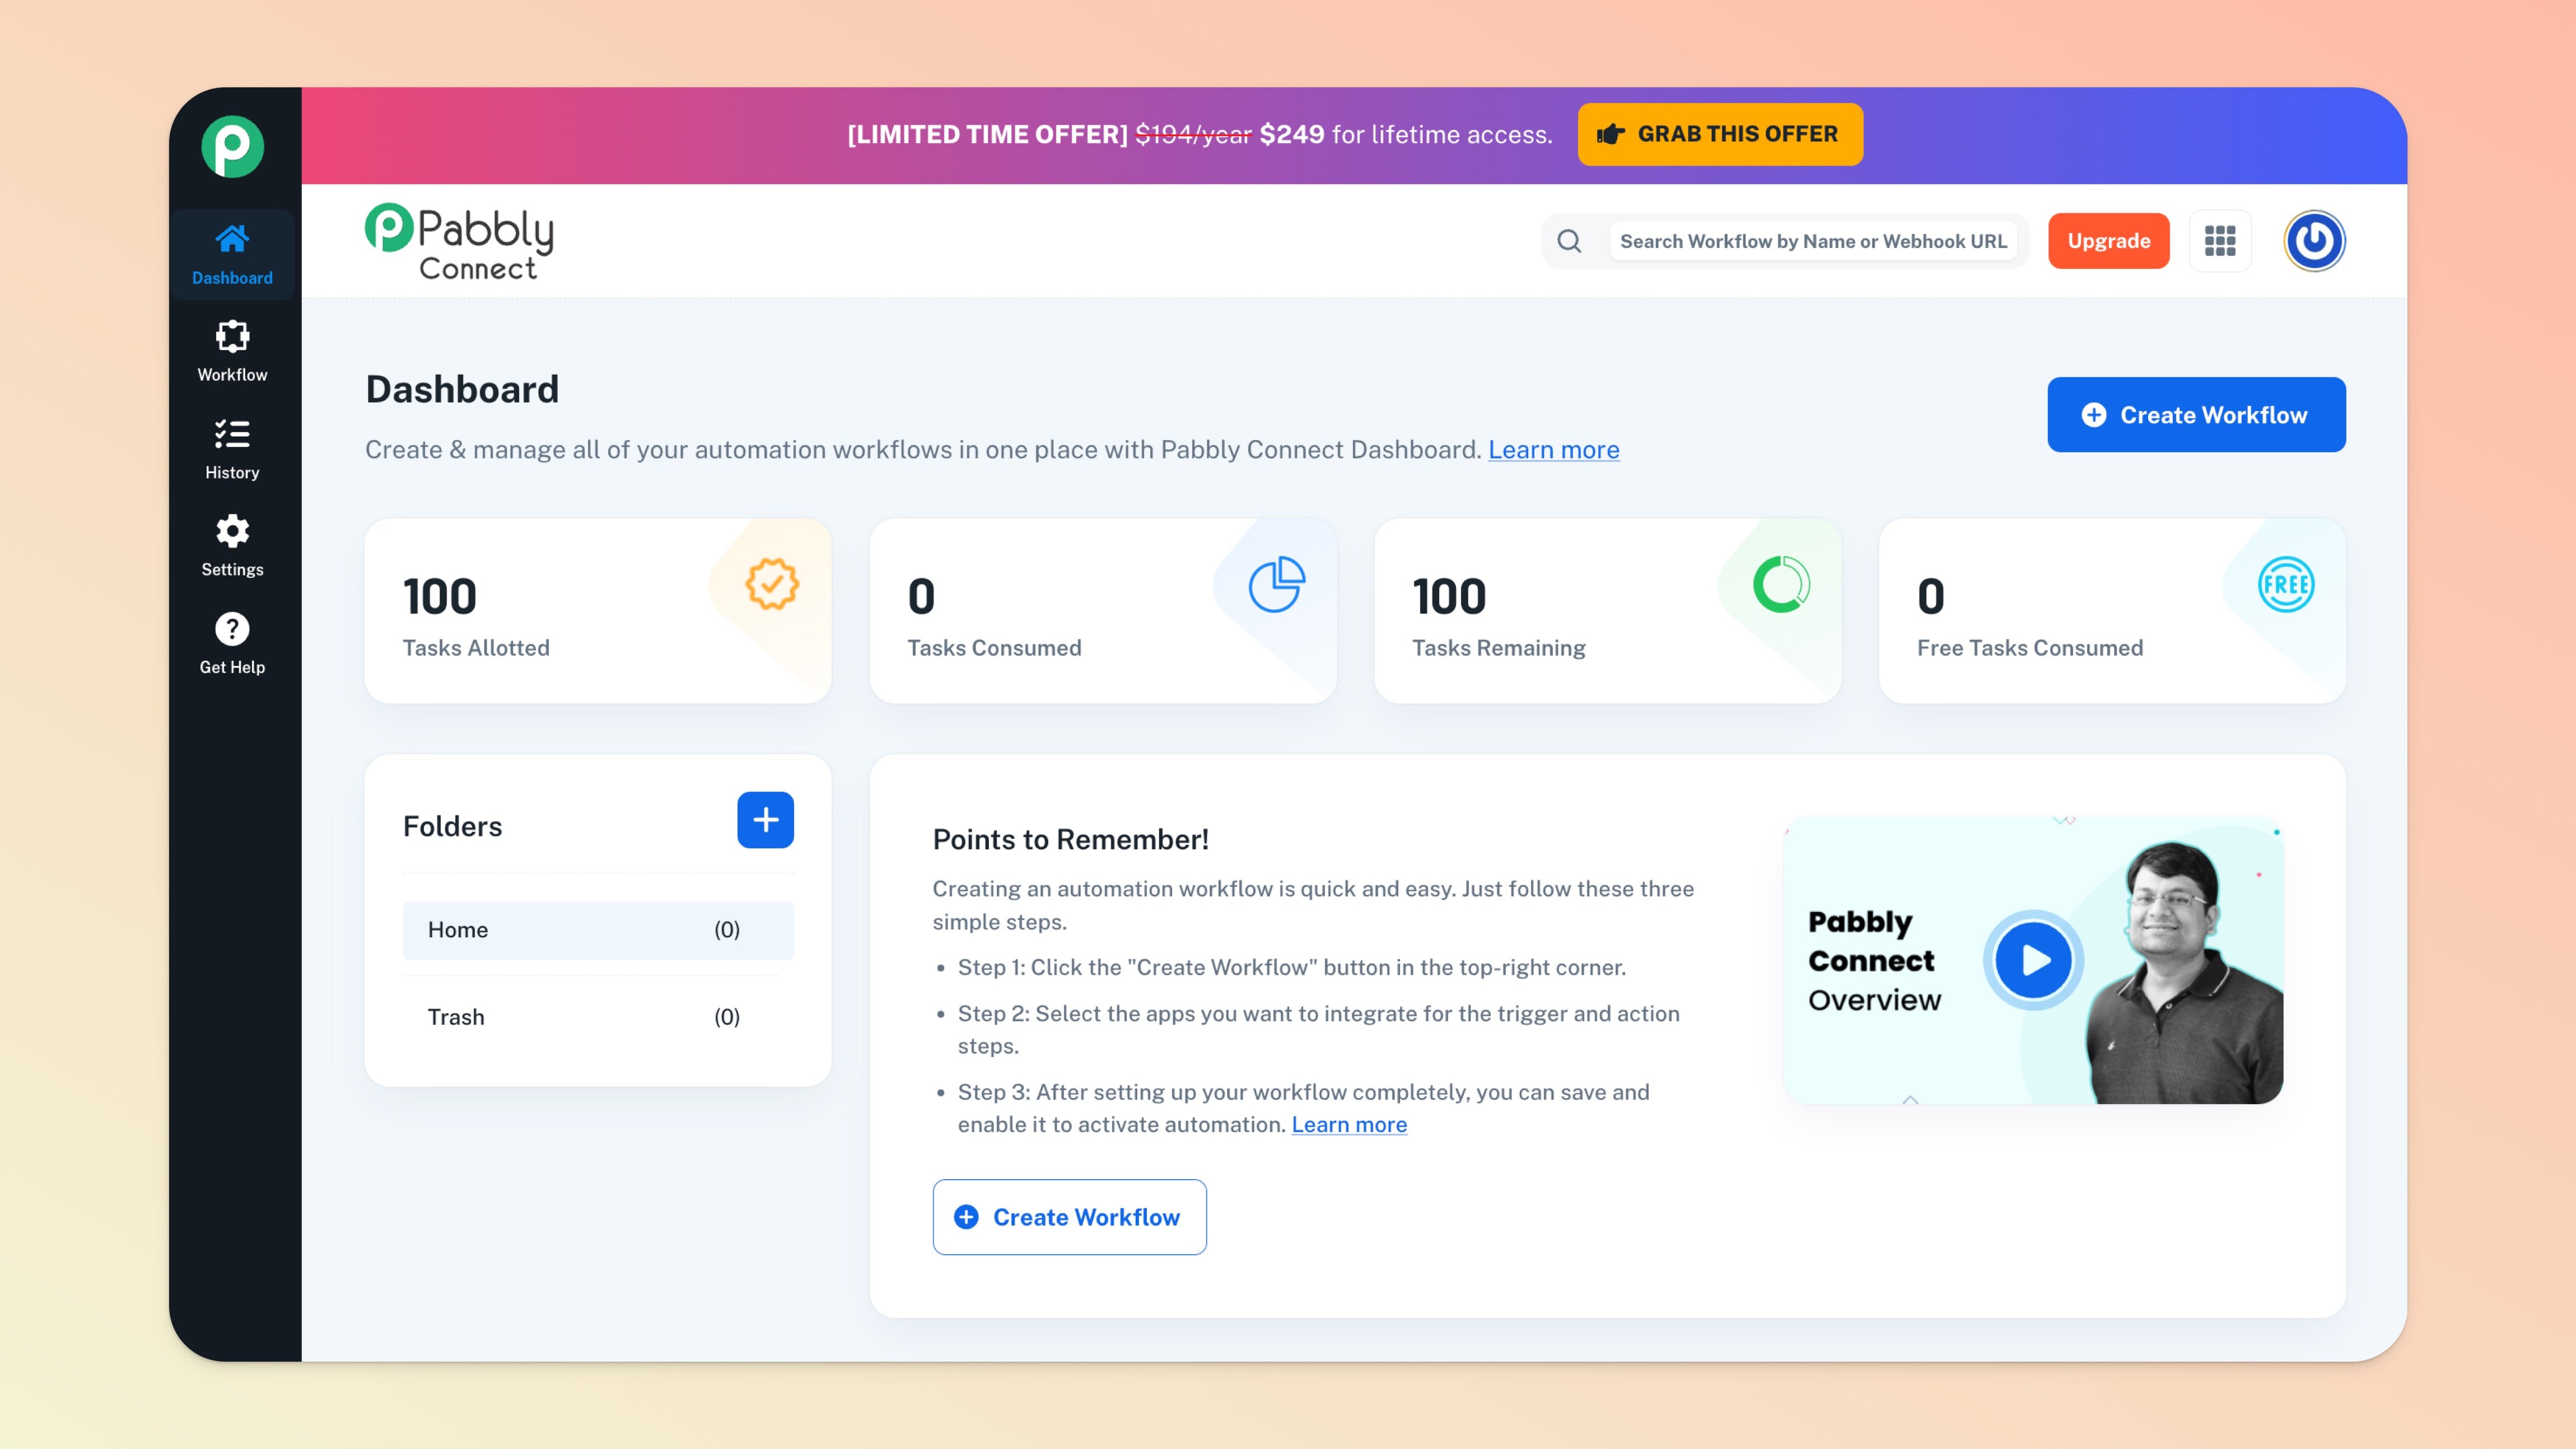Select the Home folder
This screenshot has height=1449, width=2576.
tap(597, 930)
